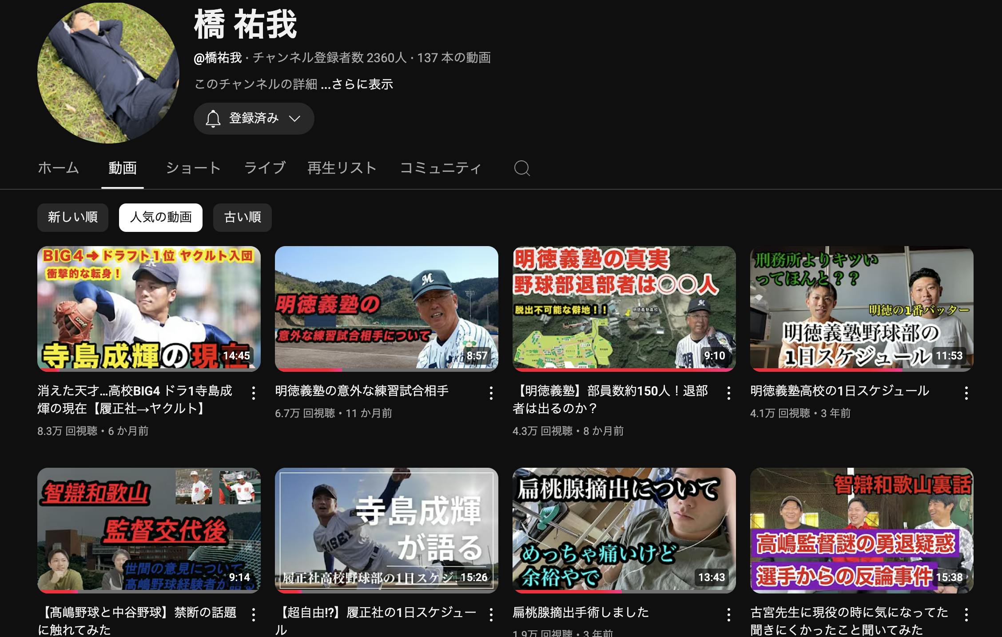The height and width of the screenshot is (637, 1002).
Task: Select the 人気の動画 sort chip
Action: click(x=161, y=217)
